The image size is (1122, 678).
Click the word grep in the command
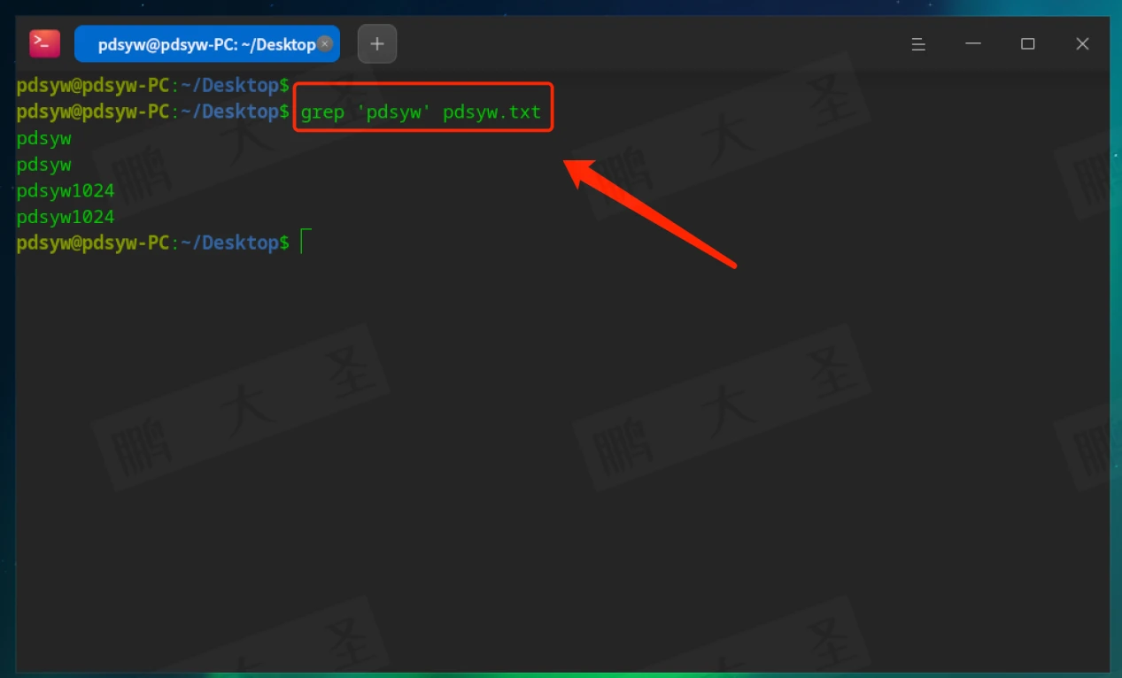click(322, 112)
